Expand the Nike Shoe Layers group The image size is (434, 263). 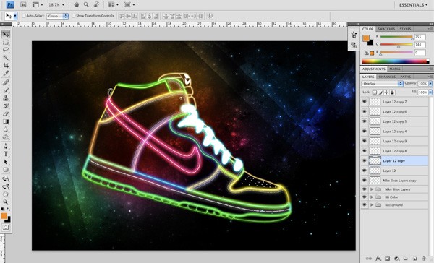tap(372, 189)
